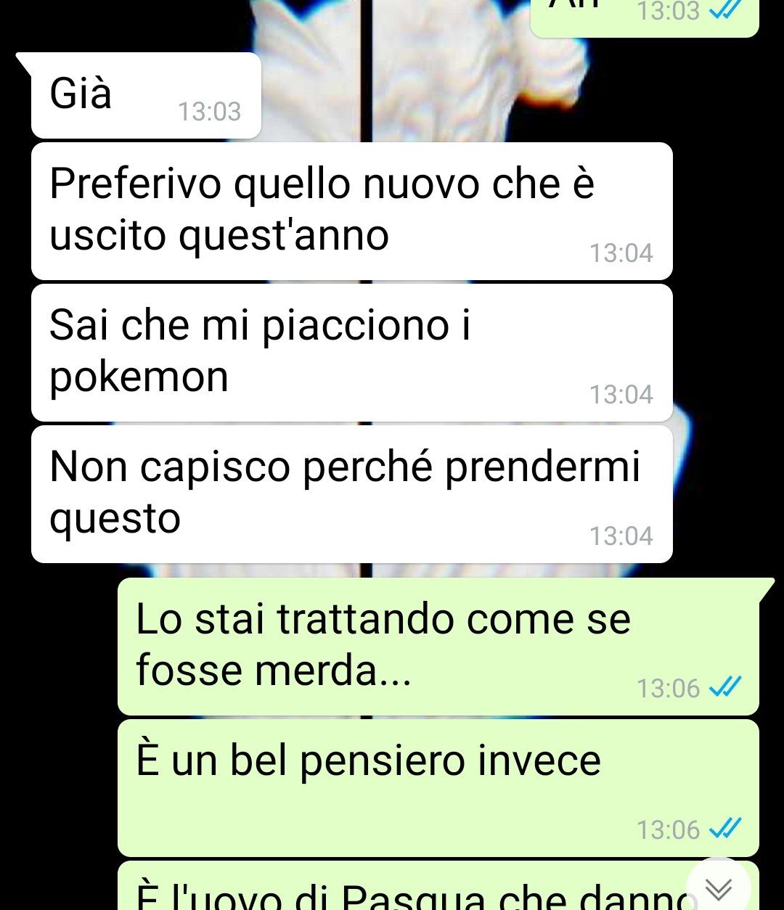Select 'Sai che mi piacciono i pokemon' message

coord(352,352)
